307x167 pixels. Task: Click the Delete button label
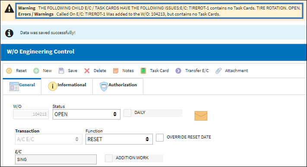click(100, 71)
